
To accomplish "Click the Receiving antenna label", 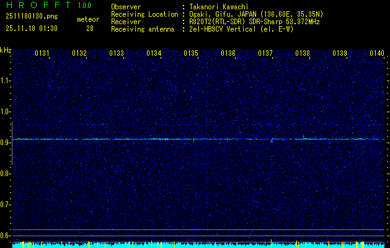I will 143,29.
